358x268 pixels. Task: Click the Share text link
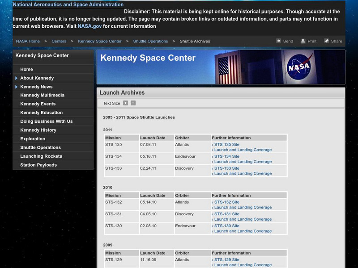point(337,41)
